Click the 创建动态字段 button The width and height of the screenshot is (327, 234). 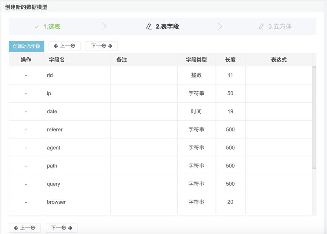click(26, 46)
